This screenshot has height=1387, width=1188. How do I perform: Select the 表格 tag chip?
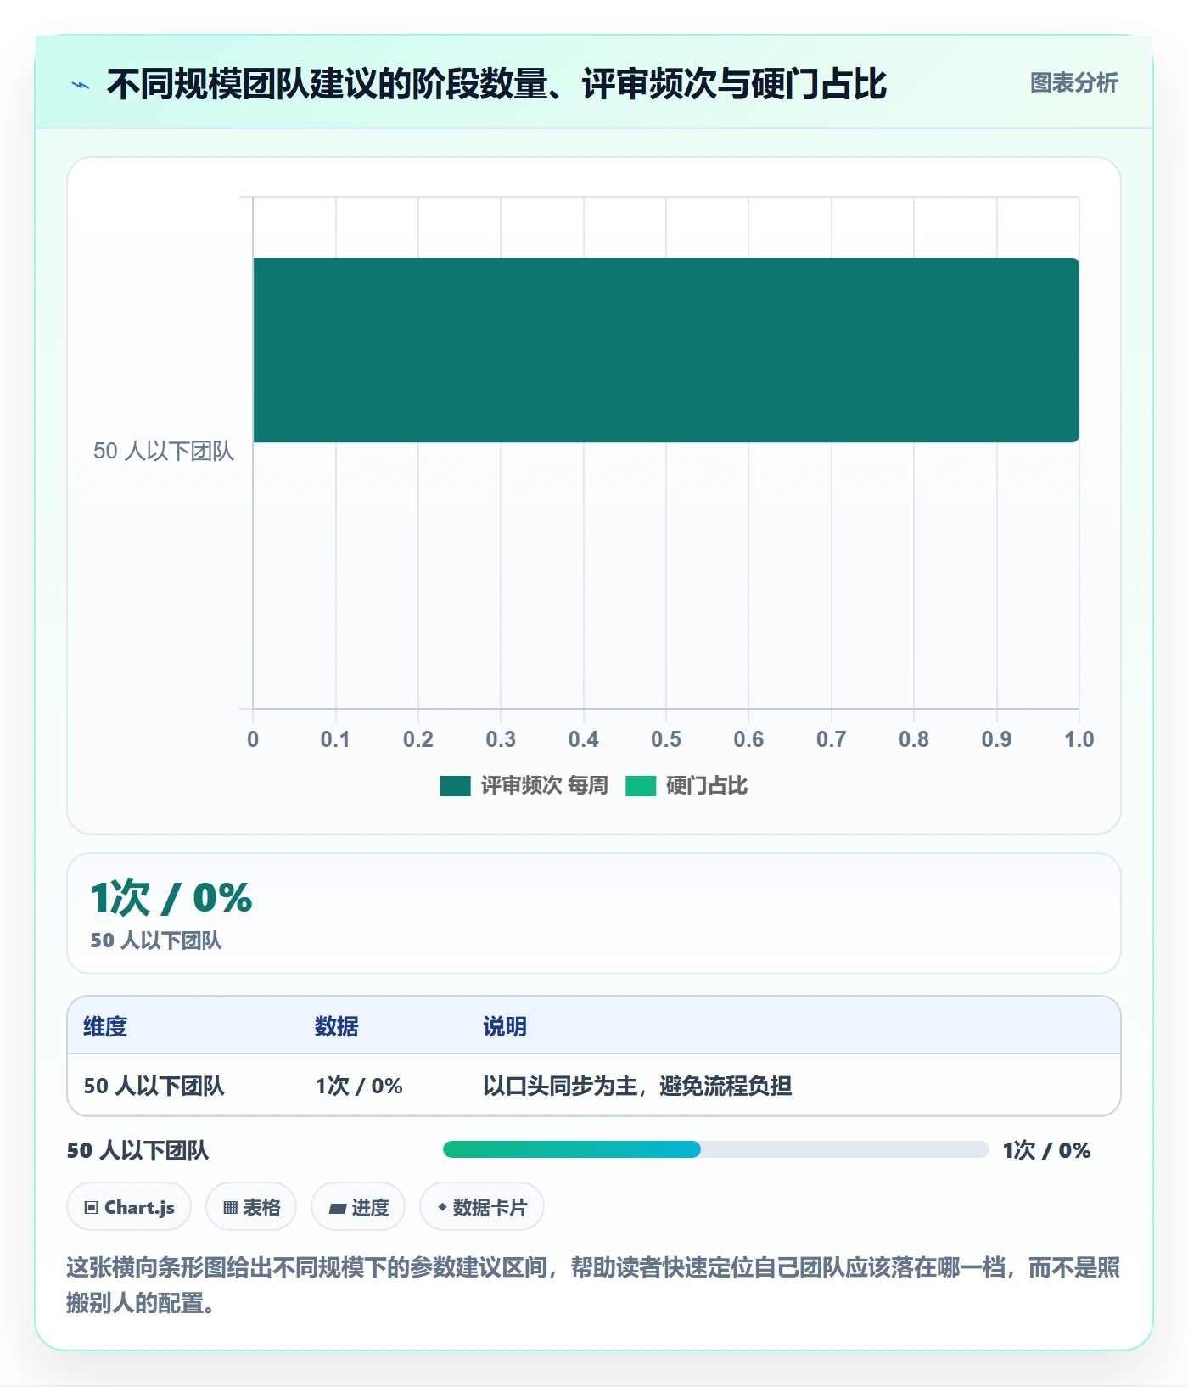(251, 1207)
